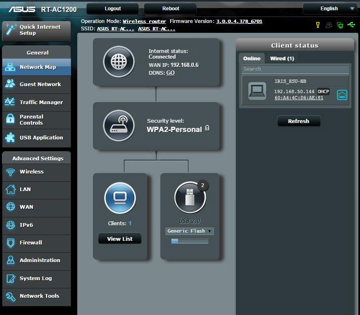Image resolution: width=360 pixels, height=315 pixels.
Task: Click the yellow lightbulb status icon
Action: [318, 25]
